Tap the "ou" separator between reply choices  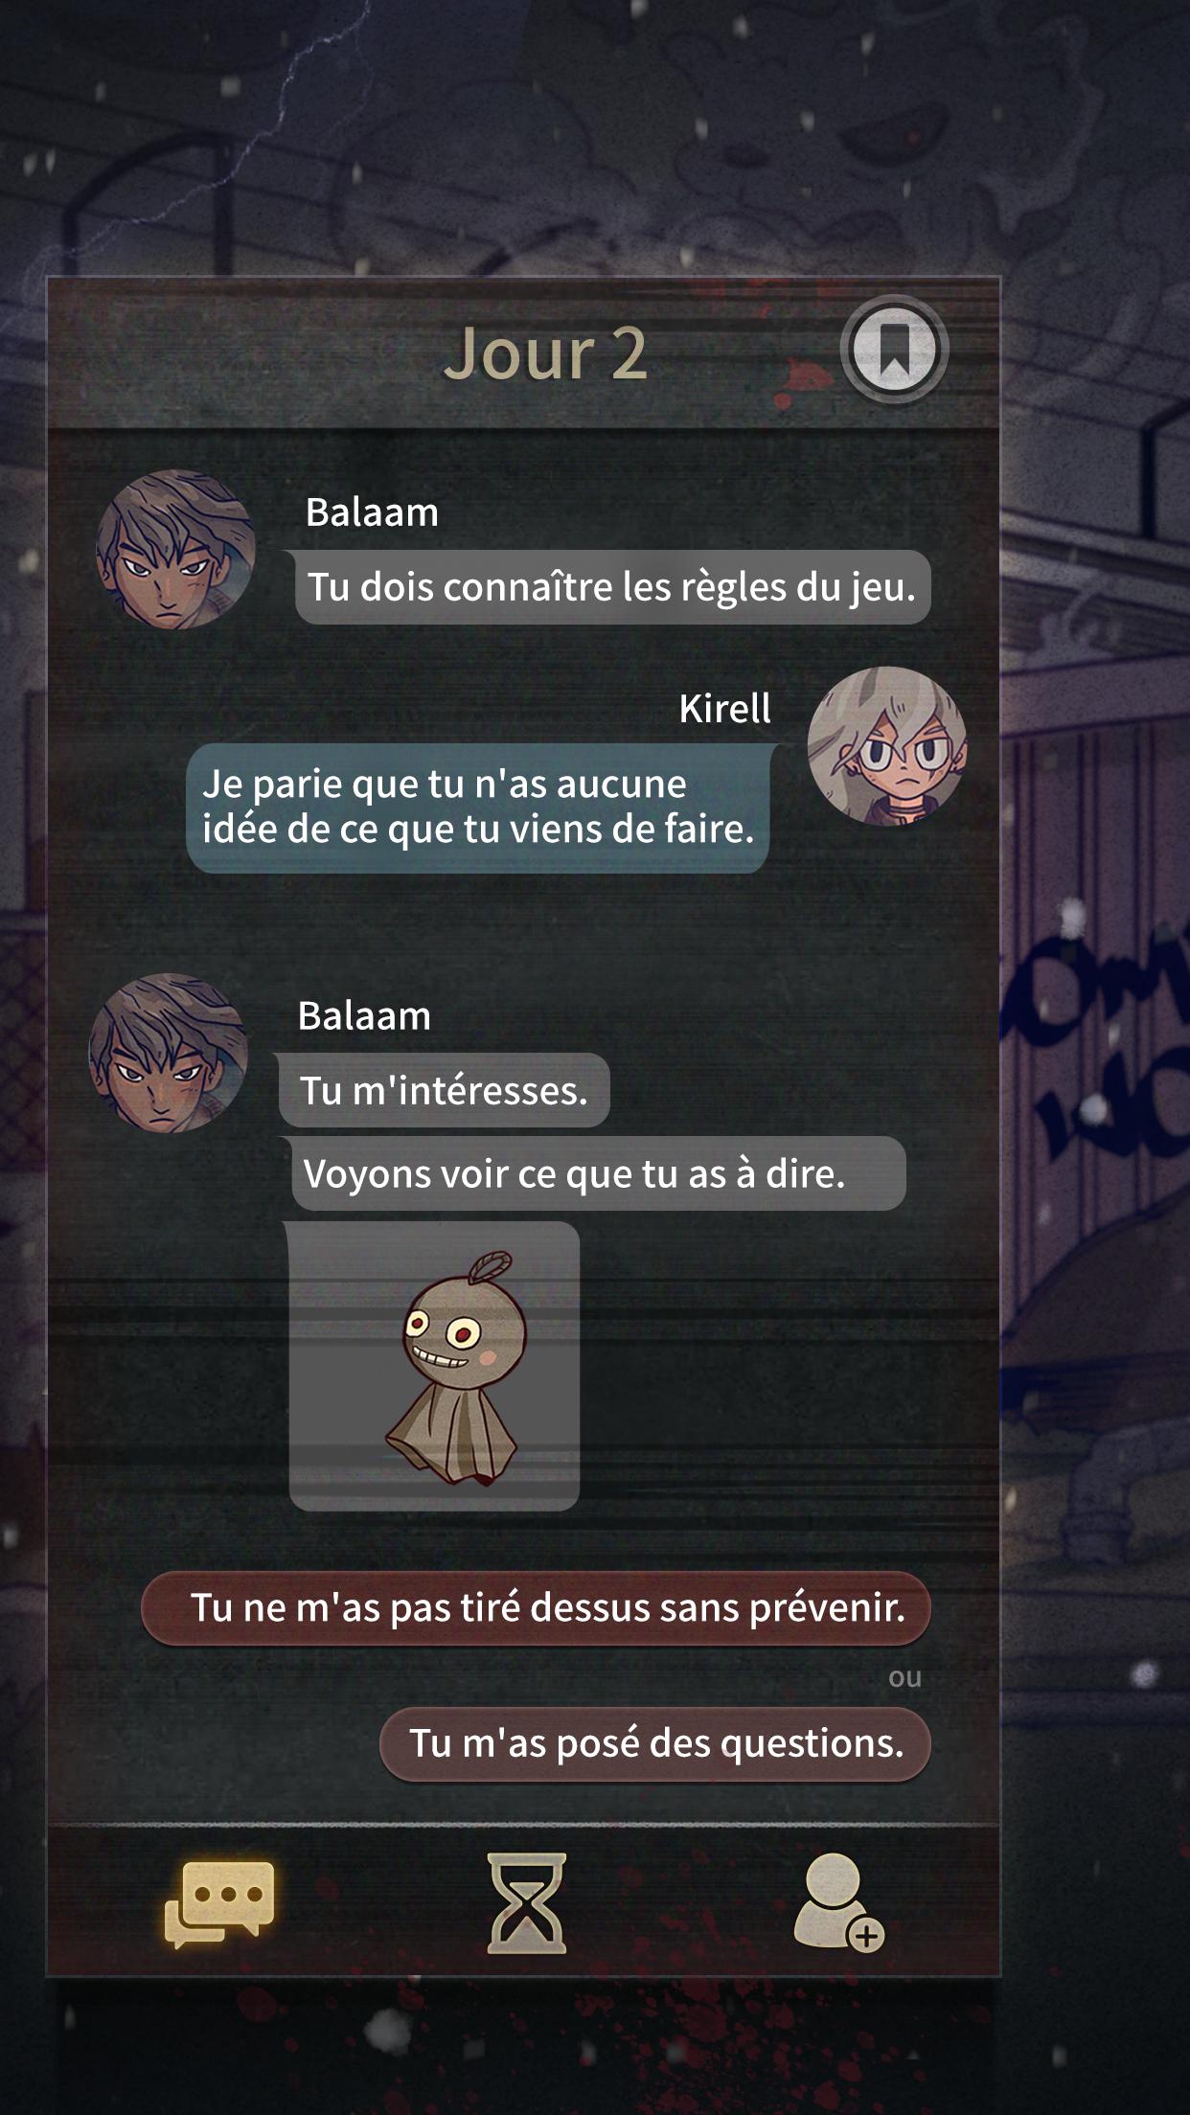point(904,1677)
